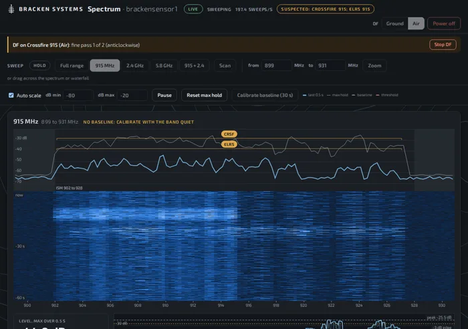This screenshot has width=468, height=329.
Task: Select the Full range sweep preset
Action: (x=72, y=66)
